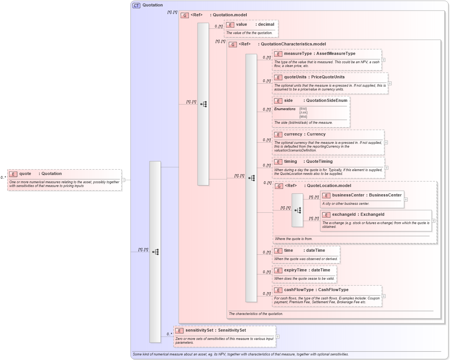This screenshot has width=450, height=360.
Task: Select the '[Mid]' enumeration value
Action: point(303,117)
